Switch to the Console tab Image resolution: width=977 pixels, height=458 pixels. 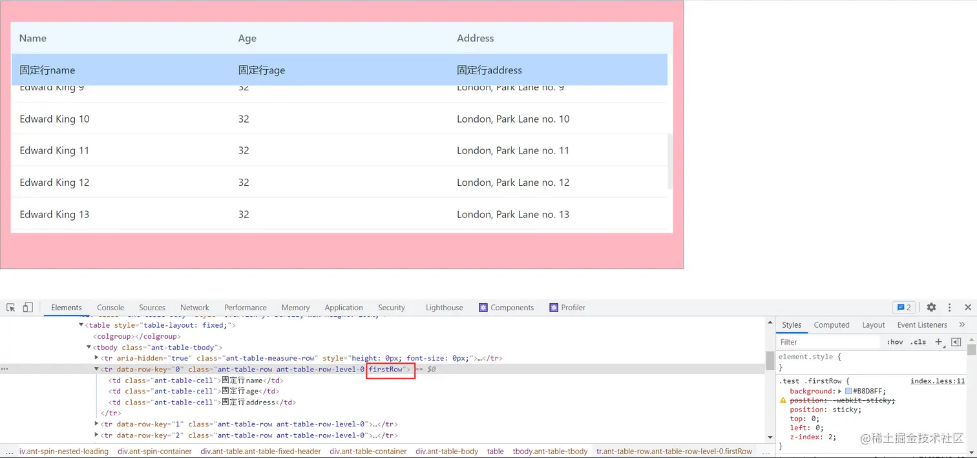click(x=110, y=308)
